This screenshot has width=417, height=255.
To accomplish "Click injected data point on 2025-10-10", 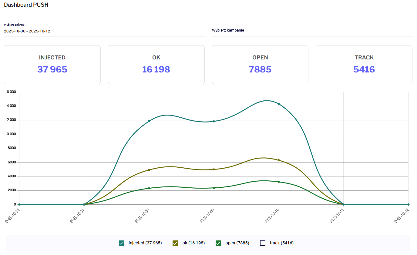I will click(x=279, y=104).
